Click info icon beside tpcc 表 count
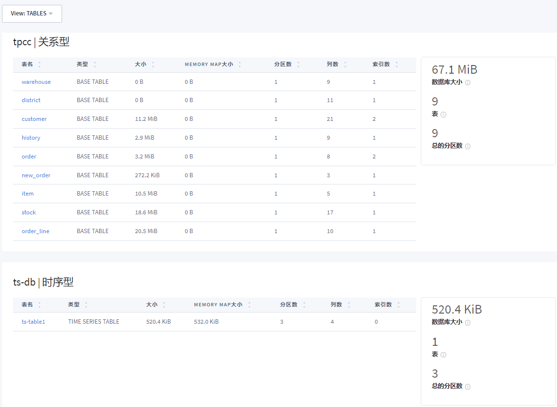 click(443, 115)
